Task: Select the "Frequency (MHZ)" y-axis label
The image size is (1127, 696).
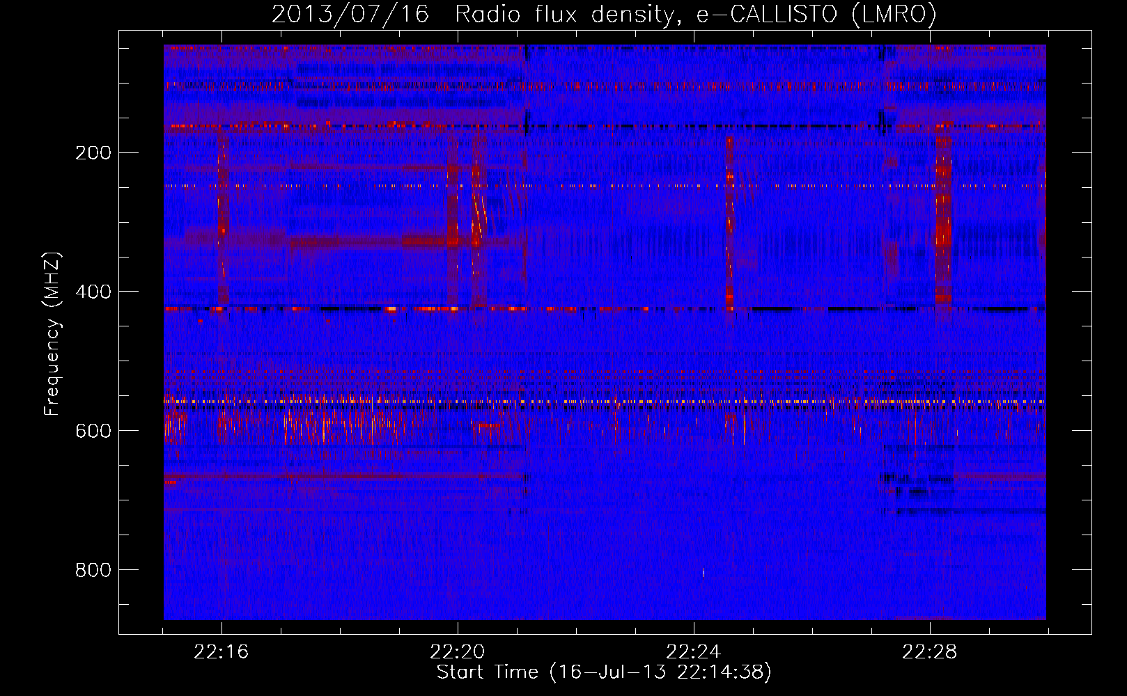Action: [52, 334]
